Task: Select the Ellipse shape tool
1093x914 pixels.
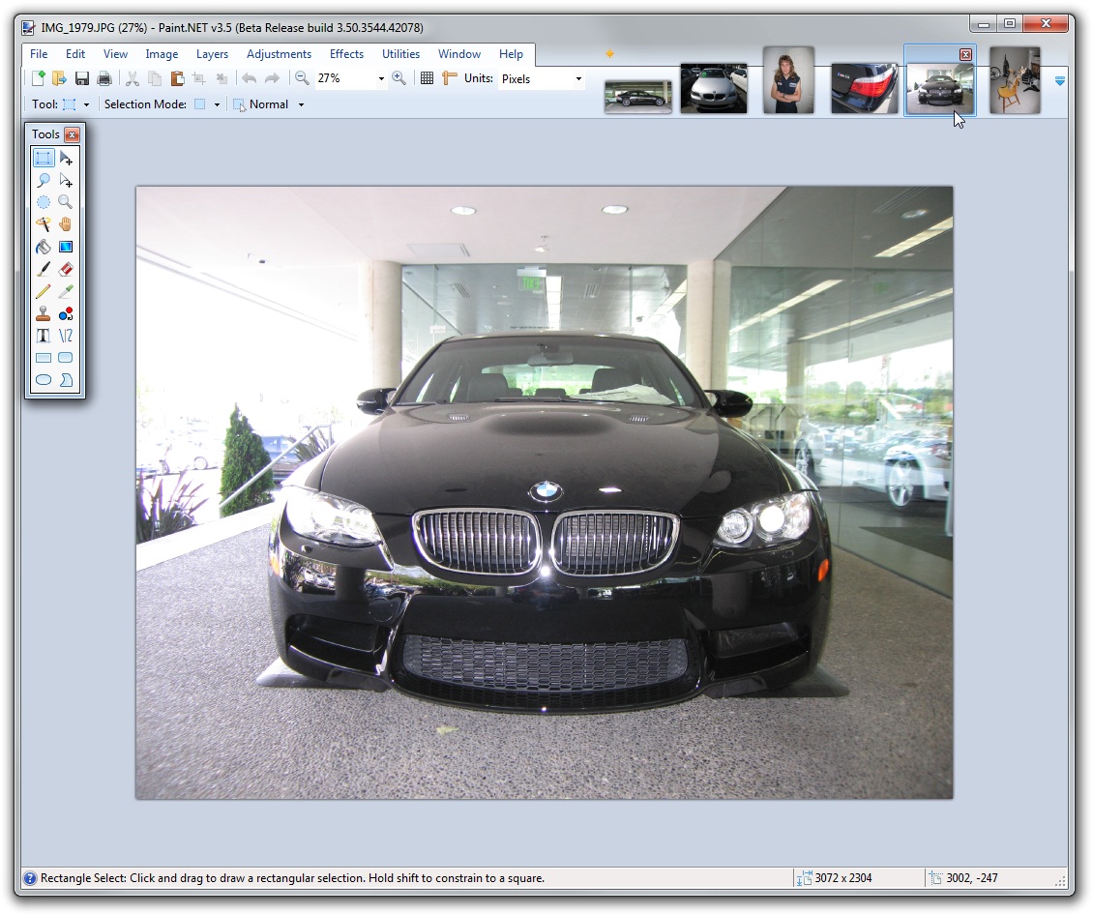Action: pyautogui.click(x=44, y=380)
